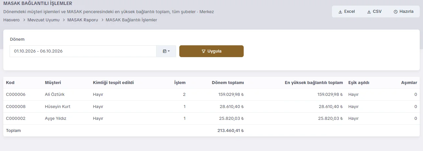Image resolution: width=423 pixels, height=151 pixels.
Task: Click İşlem count 2 for Ali Öztürk
Action: pyautogui.click(x=184, y=95)
